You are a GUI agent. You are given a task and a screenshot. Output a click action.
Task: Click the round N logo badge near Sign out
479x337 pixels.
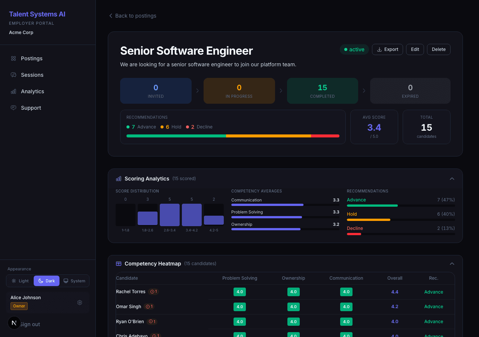(14, 323)
